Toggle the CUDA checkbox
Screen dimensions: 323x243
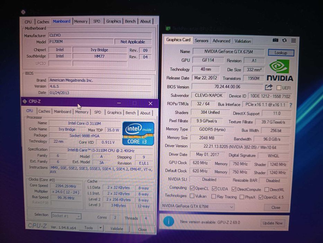coord(214,188)
